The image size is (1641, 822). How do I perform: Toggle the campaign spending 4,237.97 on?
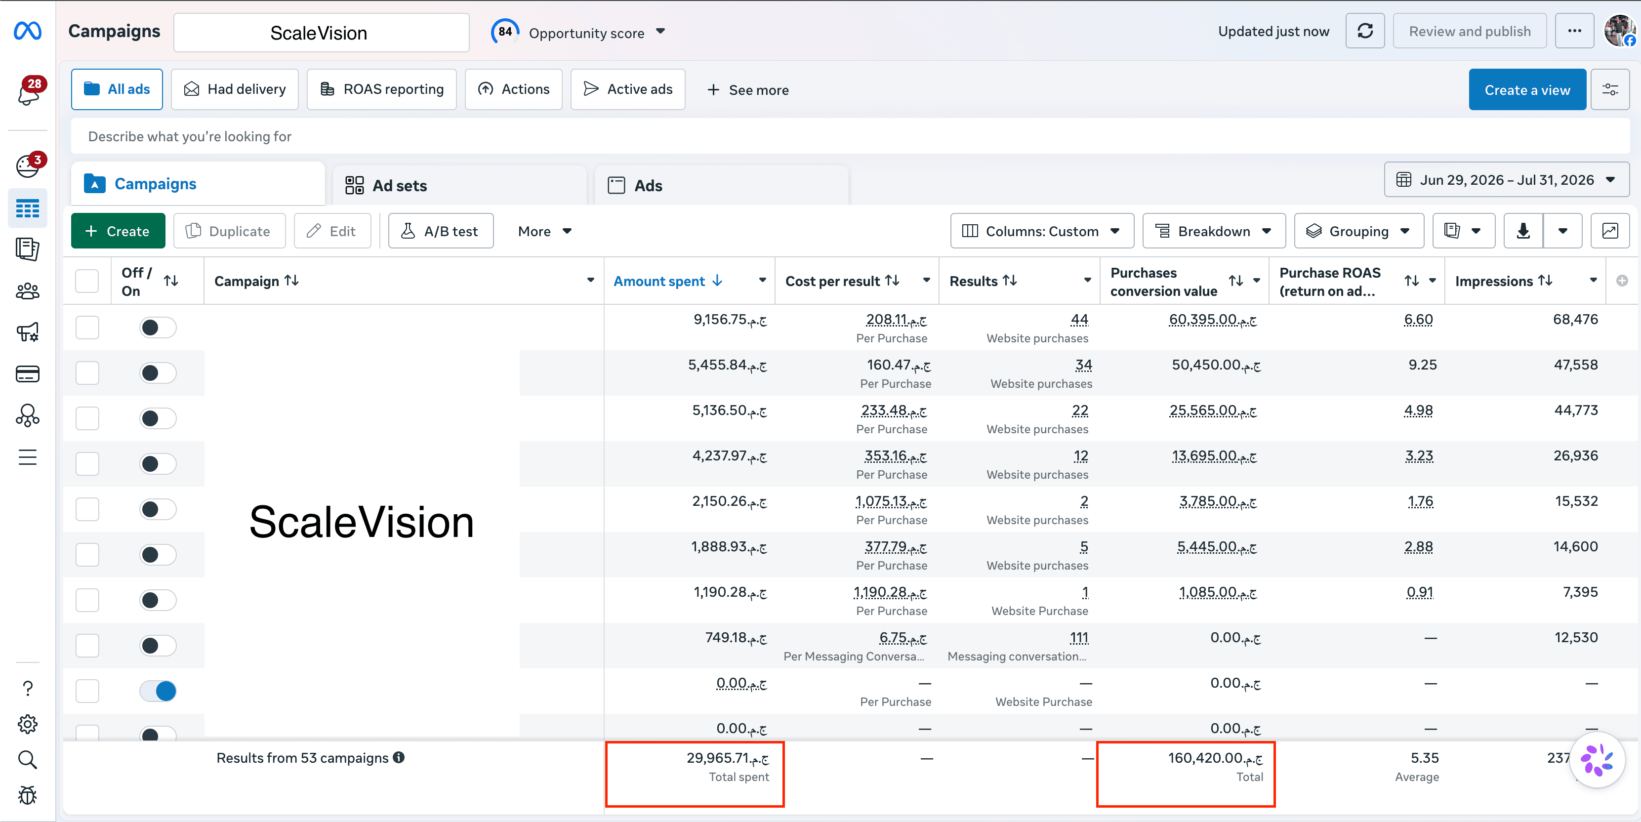(158, 464)
